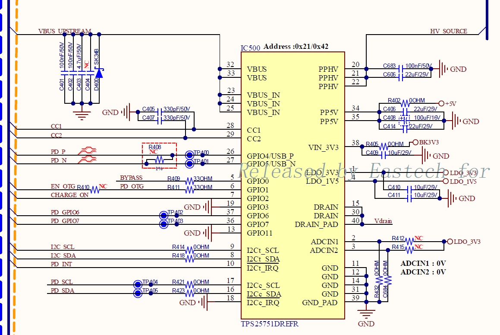This screenshot has height=335, width=500.
Task: Click the R411 33OHM resistor symbol
Action: click(190, 190)
